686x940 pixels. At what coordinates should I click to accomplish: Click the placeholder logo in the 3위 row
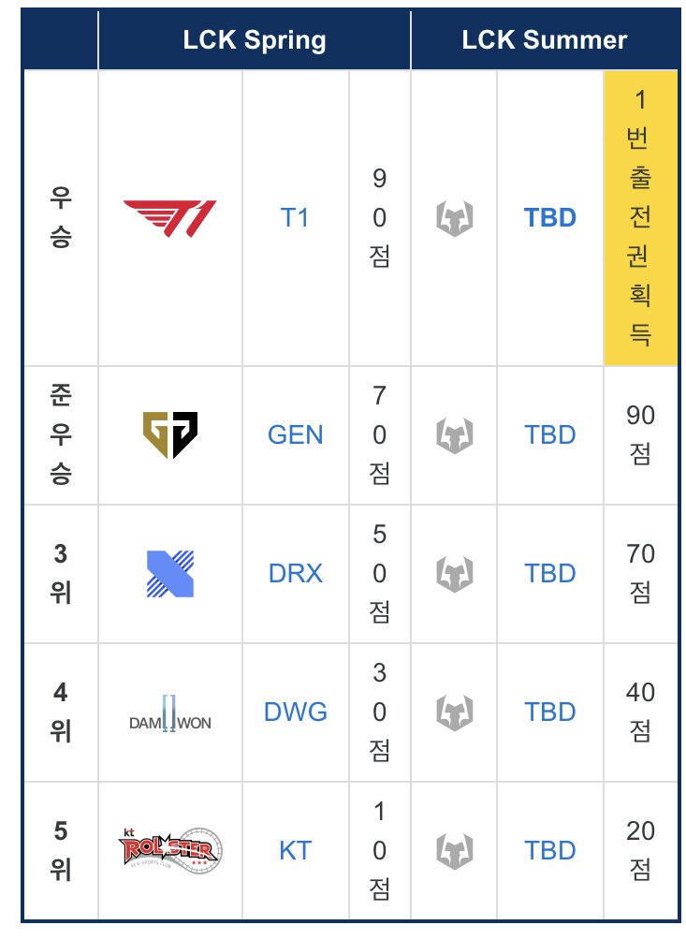click(x=455, y=574)
